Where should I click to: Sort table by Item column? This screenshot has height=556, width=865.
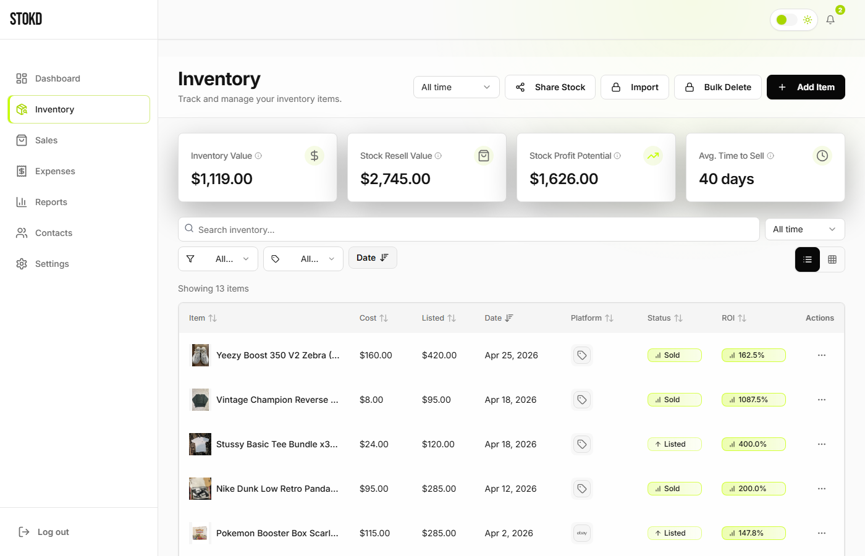coord(203,318)
